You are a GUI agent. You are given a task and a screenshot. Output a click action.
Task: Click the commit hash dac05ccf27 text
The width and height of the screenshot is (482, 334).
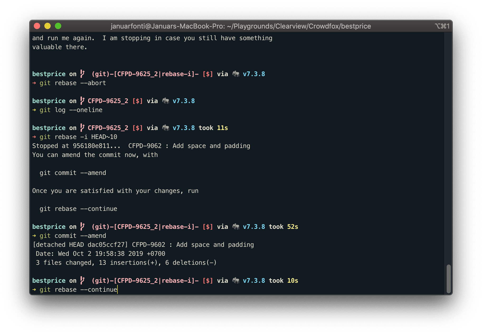106,244
